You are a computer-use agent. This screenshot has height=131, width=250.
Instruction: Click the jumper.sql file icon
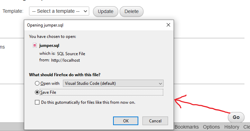pyautogui.click(x=35, y=45)
